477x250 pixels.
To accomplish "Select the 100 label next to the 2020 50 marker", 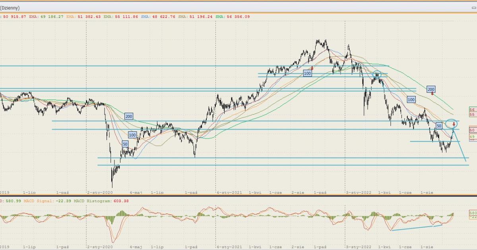I will 132,135.
